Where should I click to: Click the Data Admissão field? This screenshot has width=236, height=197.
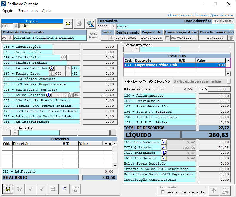223,21
